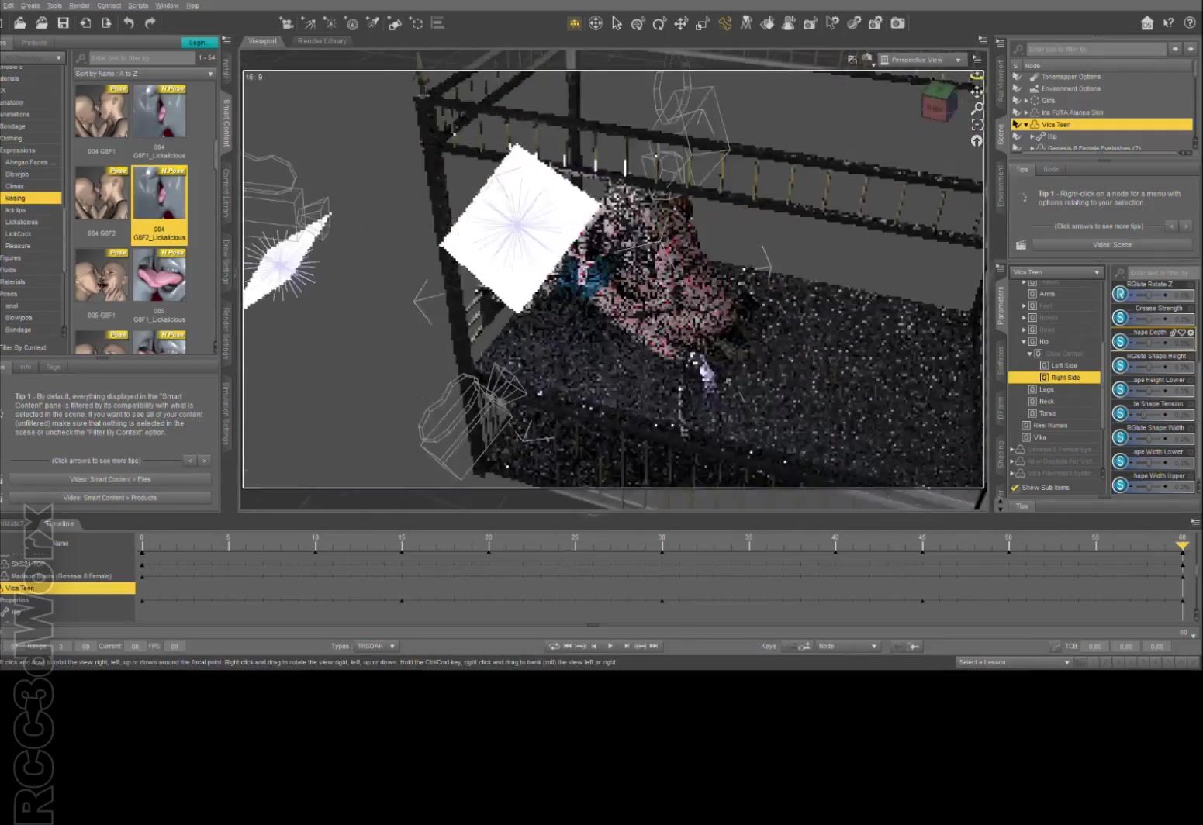
Task: Click the Redo arrow in toolbar
Action: pos(150,23)
